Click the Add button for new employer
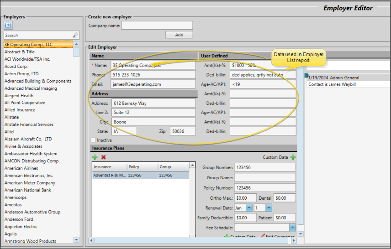The width and height of the screenshot is (391, 249). 179,35
